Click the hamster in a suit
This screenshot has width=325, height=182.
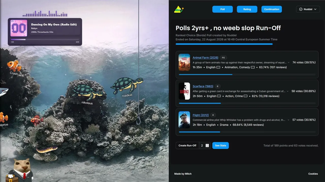pos(20,170)
